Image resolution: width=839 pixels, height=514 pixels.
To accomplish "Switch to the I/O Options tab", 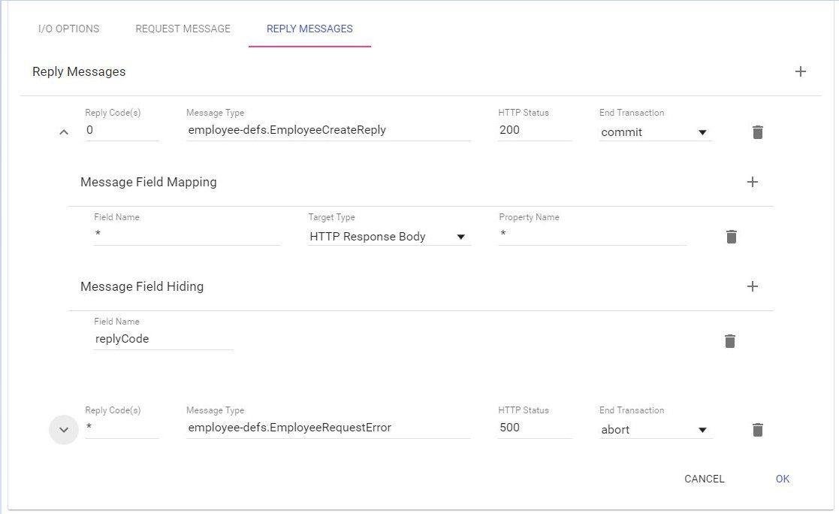I will 69,29.
